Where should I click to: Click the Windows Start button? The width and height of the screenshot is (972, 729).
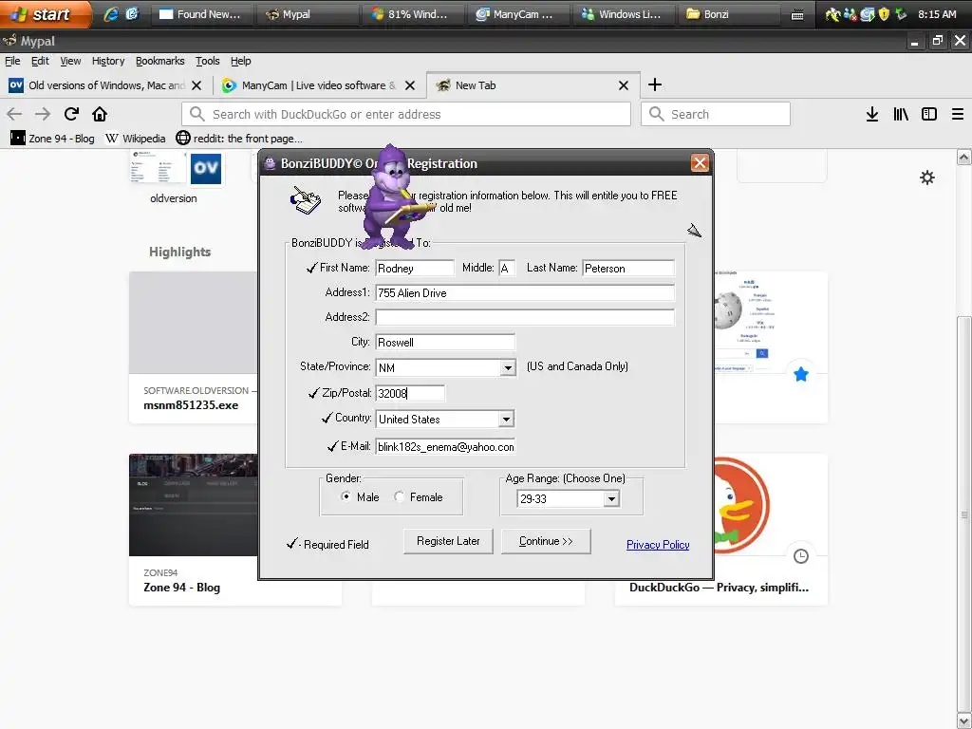coord(44,13)
